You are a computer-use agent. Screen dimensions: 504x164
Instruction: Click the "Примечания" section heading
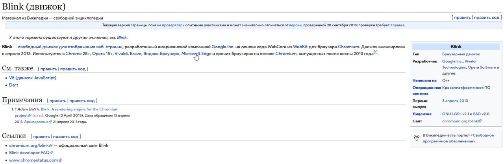pos(22,100)
